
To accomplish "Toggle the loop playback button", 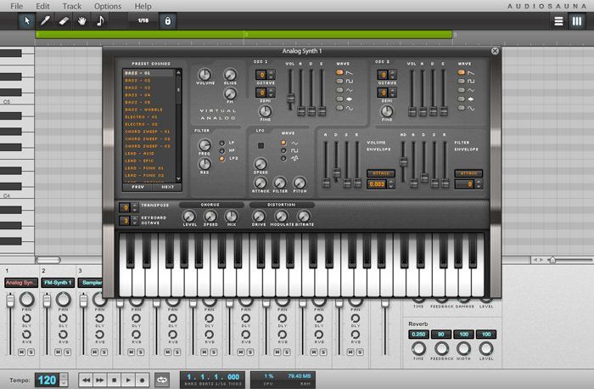I will tap(162, 380).
